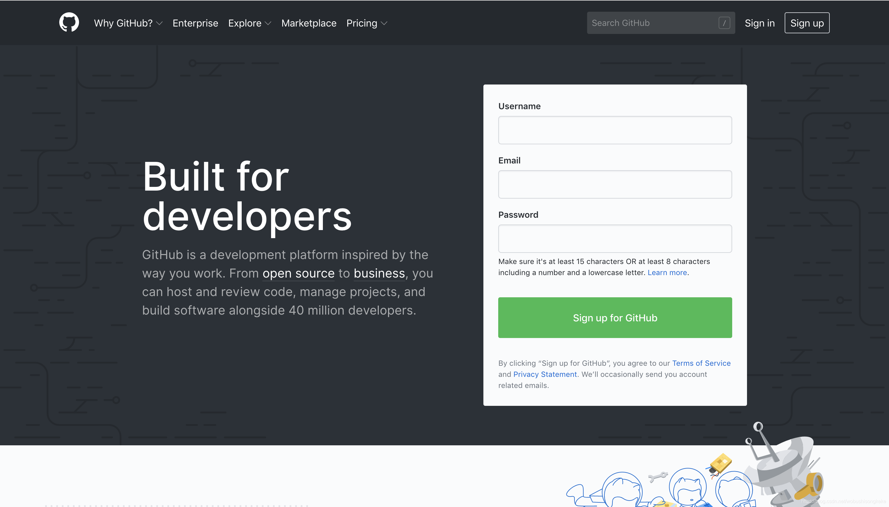Click the astronaut Octocat illustration
Screen dimensions: 889x507
pos(687,488)
